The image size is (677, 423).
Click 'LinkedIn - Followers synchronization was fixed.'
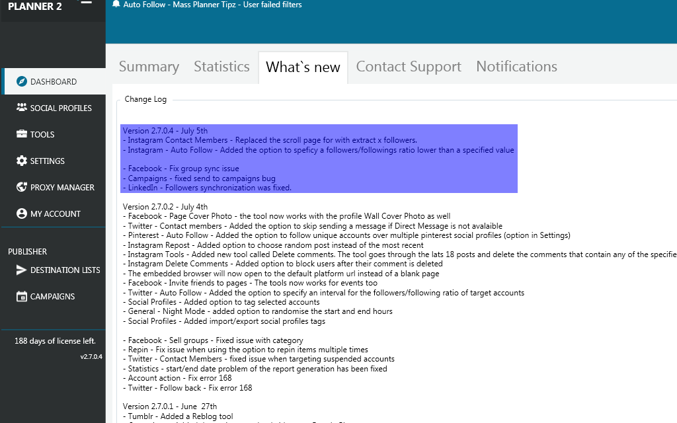(207, 188)
